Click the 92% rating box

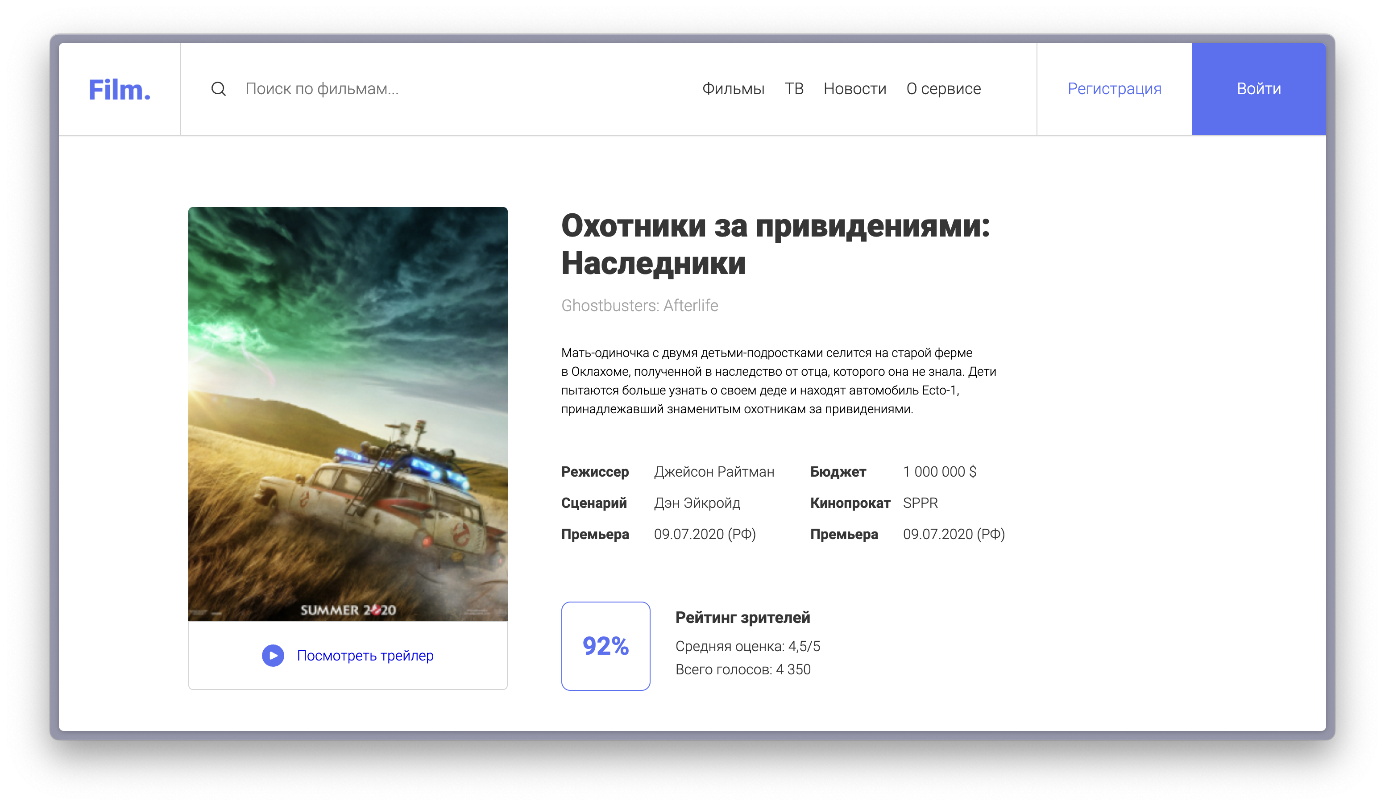(605, 646)
